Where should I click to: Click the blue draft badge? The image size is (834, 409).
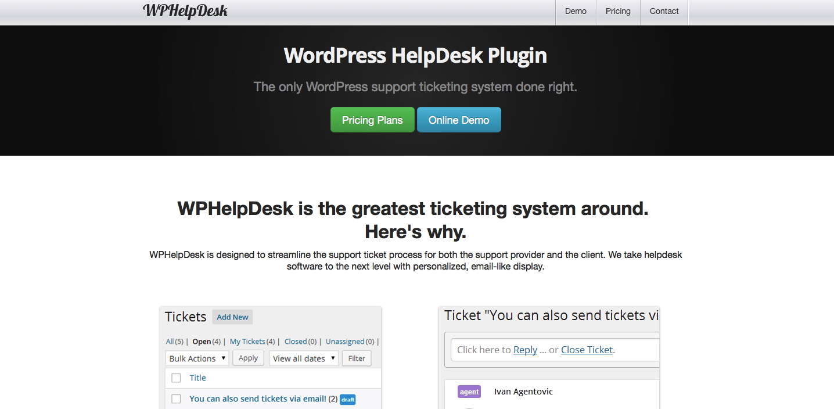tap(347, 400)
